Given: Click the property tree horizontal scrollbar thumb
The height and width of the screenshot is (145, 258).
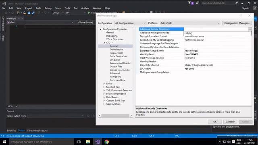Looking at the screenshot, I should tap(115, 116).
